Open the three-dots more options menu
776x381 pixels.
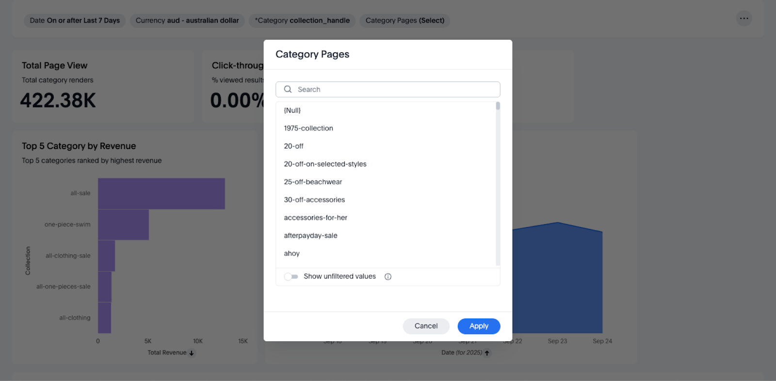(x=744, y=18)
